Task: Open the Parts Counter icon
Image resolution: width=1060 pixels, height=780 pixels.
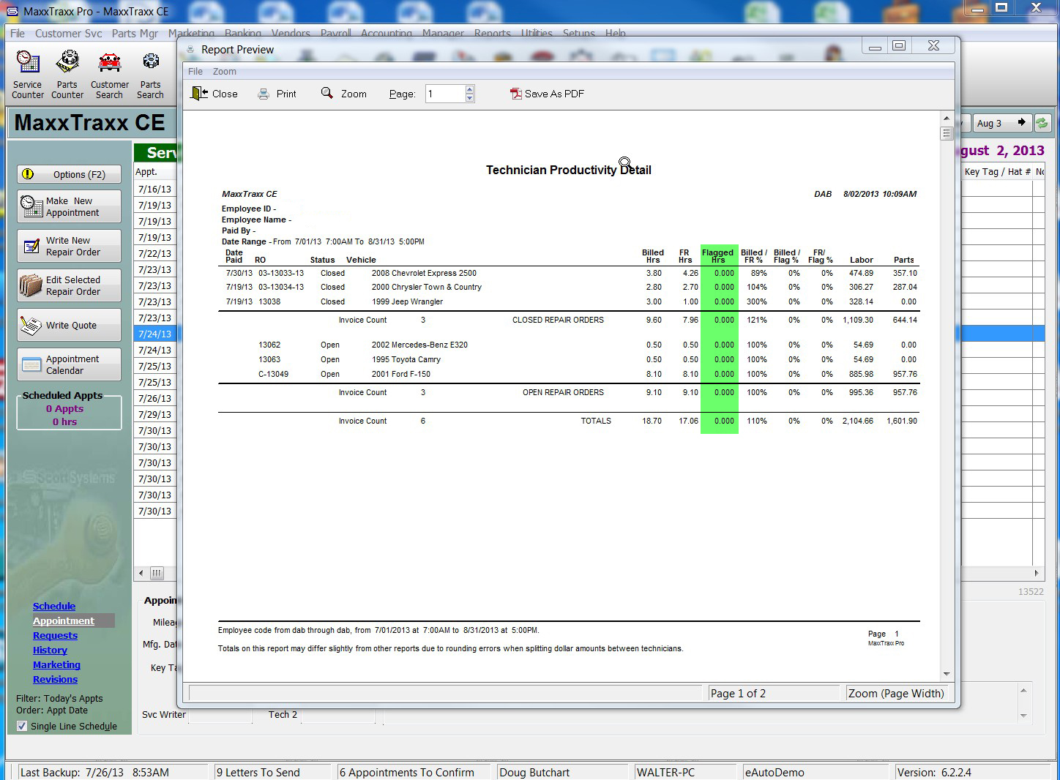Action: [x=67, y=75]
